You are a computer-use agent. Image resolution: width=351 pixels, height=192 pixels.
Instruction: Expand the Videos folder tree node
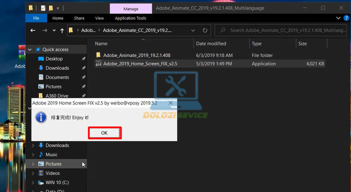point(33,173)
